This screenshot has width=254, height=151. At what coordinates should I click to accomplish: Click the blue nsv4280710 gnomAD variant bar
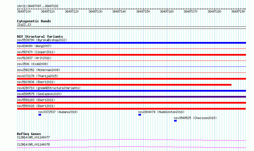[131, 91]
